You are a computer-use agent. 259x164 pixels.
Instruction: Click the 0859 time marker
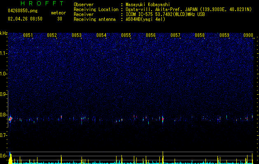tap(224, 35)
